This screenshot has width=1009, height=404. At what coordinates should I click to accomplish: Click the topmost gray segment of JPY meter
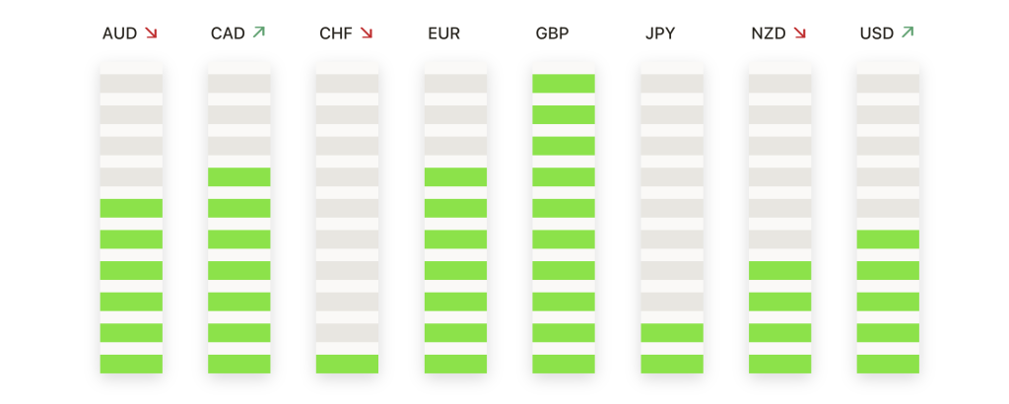click(672, 84)
